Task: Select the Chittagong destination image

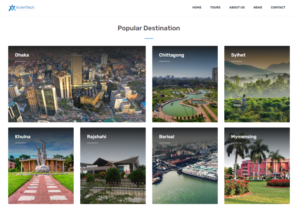Action: point(185,84)
